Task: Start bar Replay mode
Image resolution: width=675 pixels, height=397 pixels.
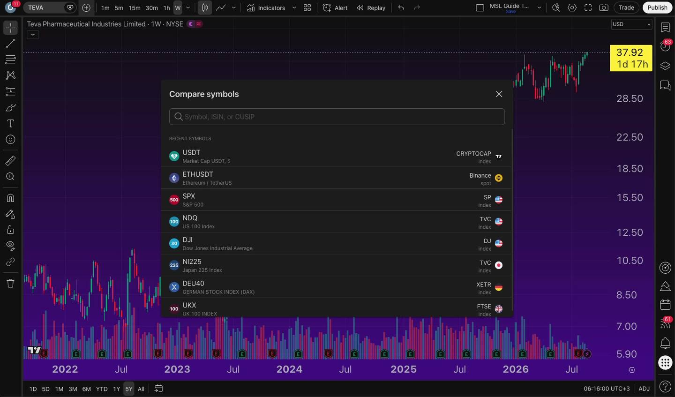Action: (371, 8)
